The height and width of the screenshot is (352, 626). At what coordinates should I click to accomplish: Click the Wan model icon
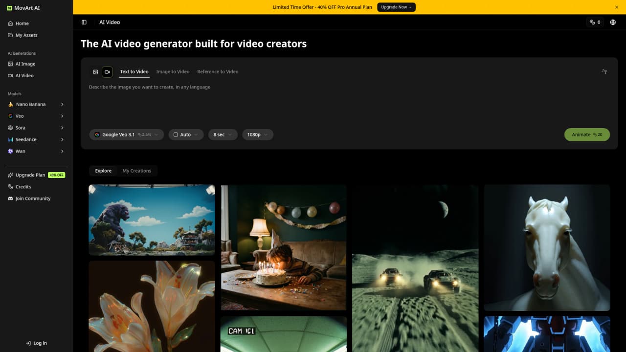tap(10, 151)
